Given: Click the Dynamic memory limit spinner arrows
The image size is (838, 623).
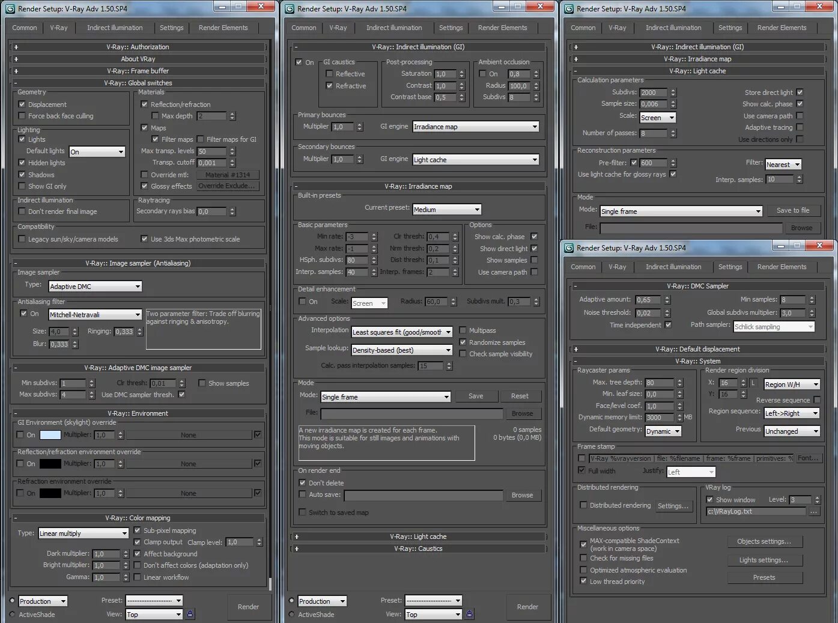Looking at the screenshot, I should coord(679,418).
